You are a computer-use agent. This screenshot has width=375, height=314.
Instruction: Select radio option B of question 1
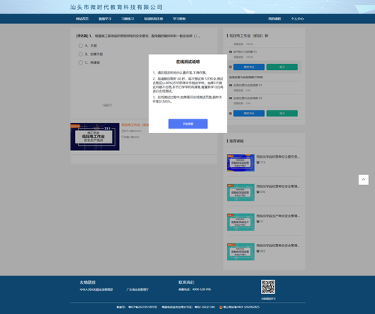pyautogui.click(x=80, y=54)
